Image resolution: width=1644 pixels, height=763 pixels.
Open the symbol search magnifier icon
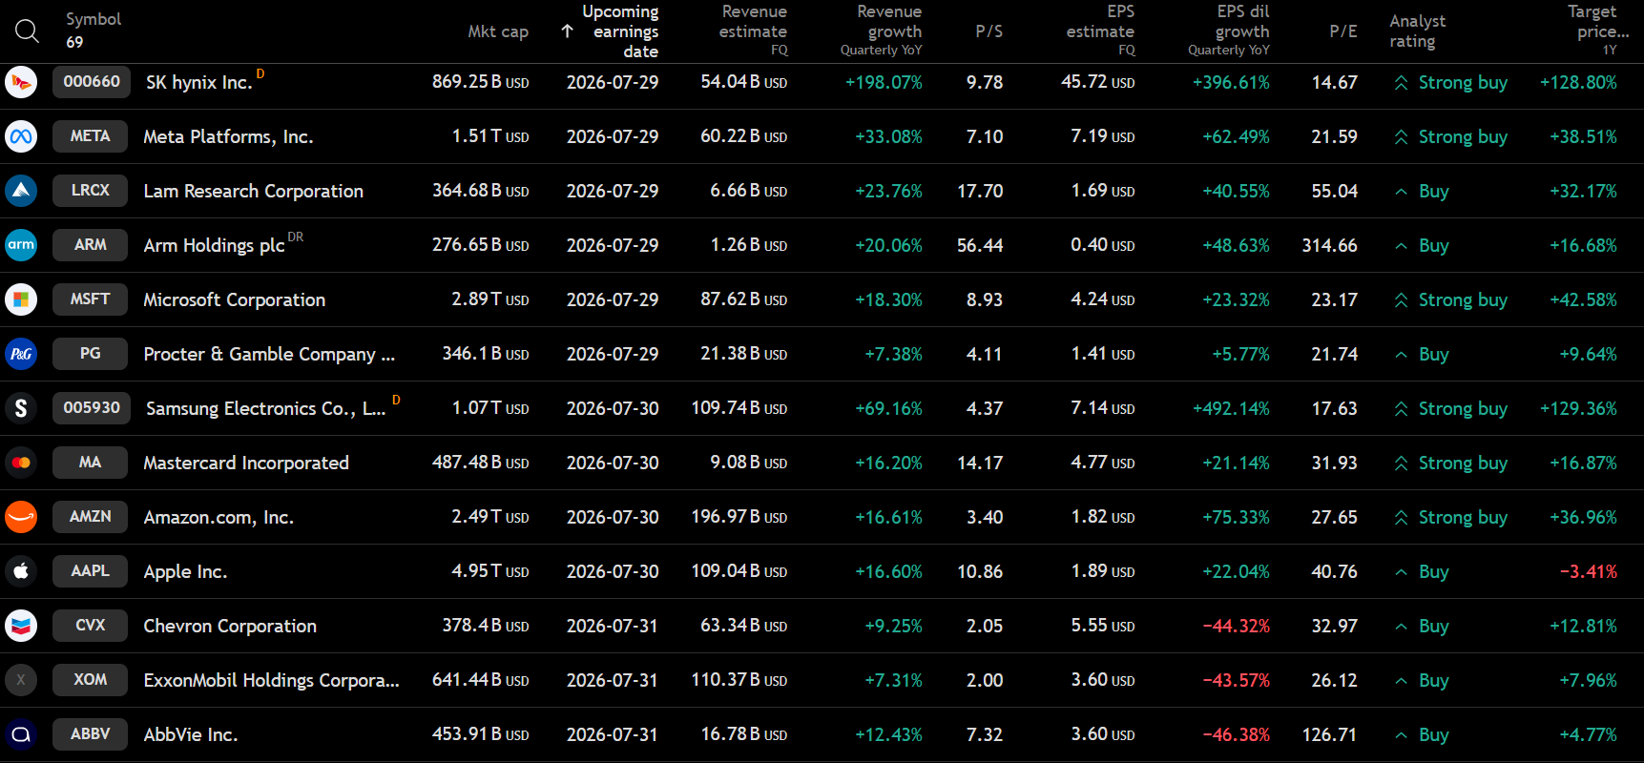[x=27, y=31]
